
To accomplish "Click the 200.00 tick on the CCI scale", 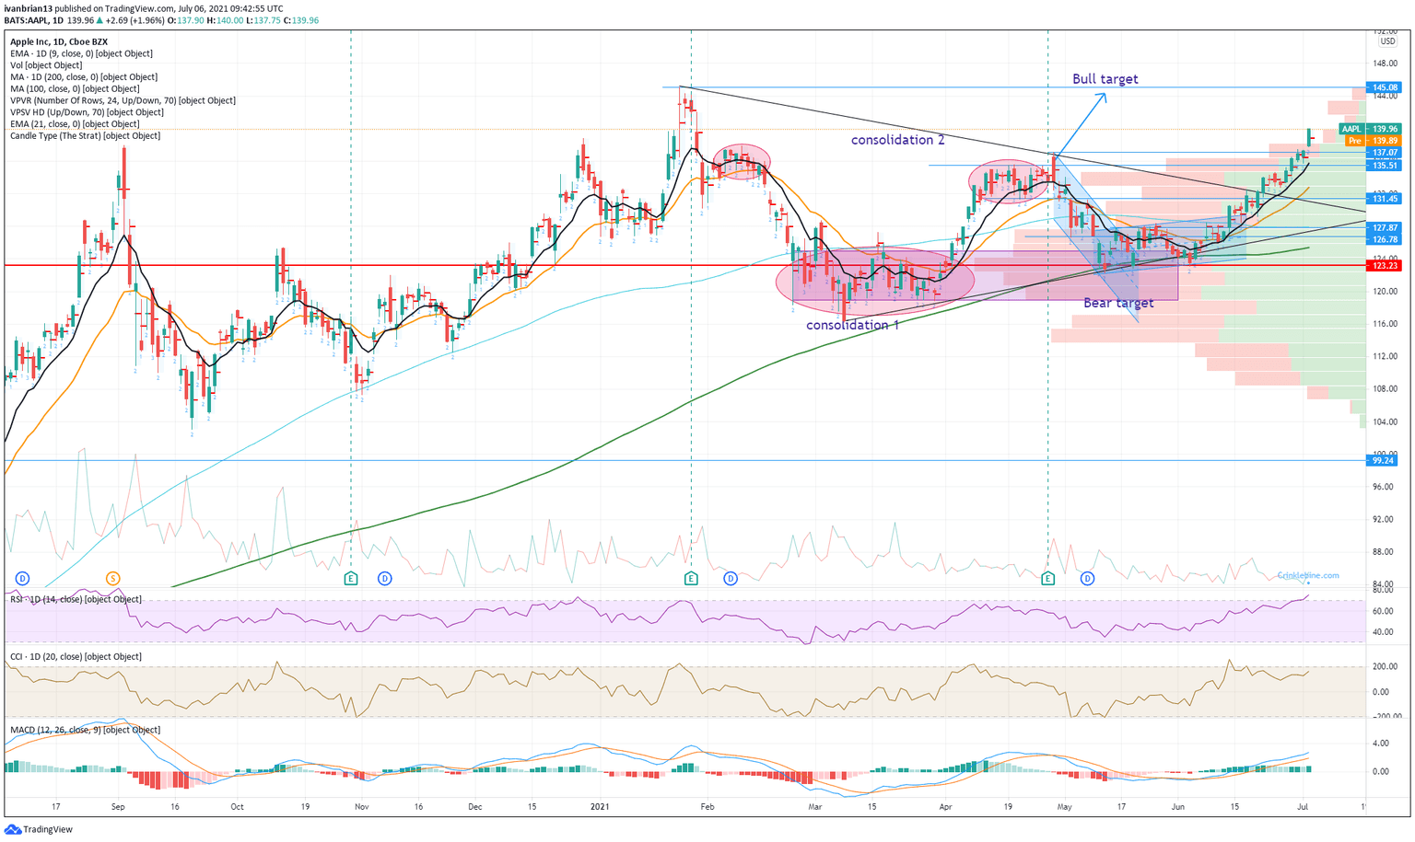I will coord(1384,667).
